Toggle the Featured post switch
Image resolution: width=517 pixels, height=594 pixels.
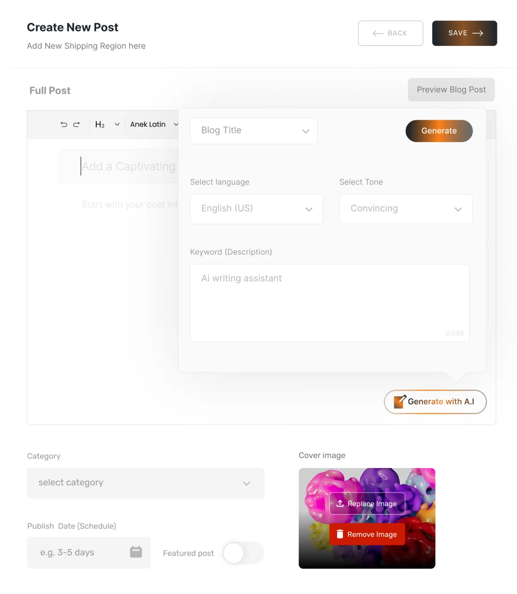coord(243,553)
